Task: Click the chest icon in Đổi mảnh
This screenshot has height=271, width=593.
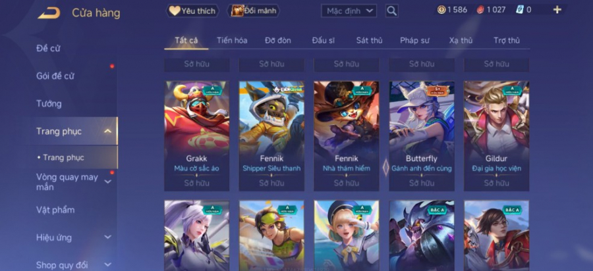Action: [x=237, y=11]
